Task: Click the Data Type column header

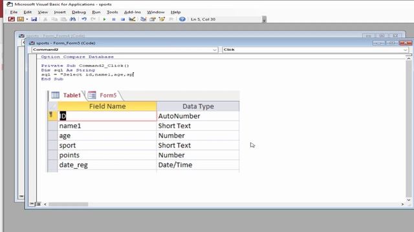Action: (198, 106)
